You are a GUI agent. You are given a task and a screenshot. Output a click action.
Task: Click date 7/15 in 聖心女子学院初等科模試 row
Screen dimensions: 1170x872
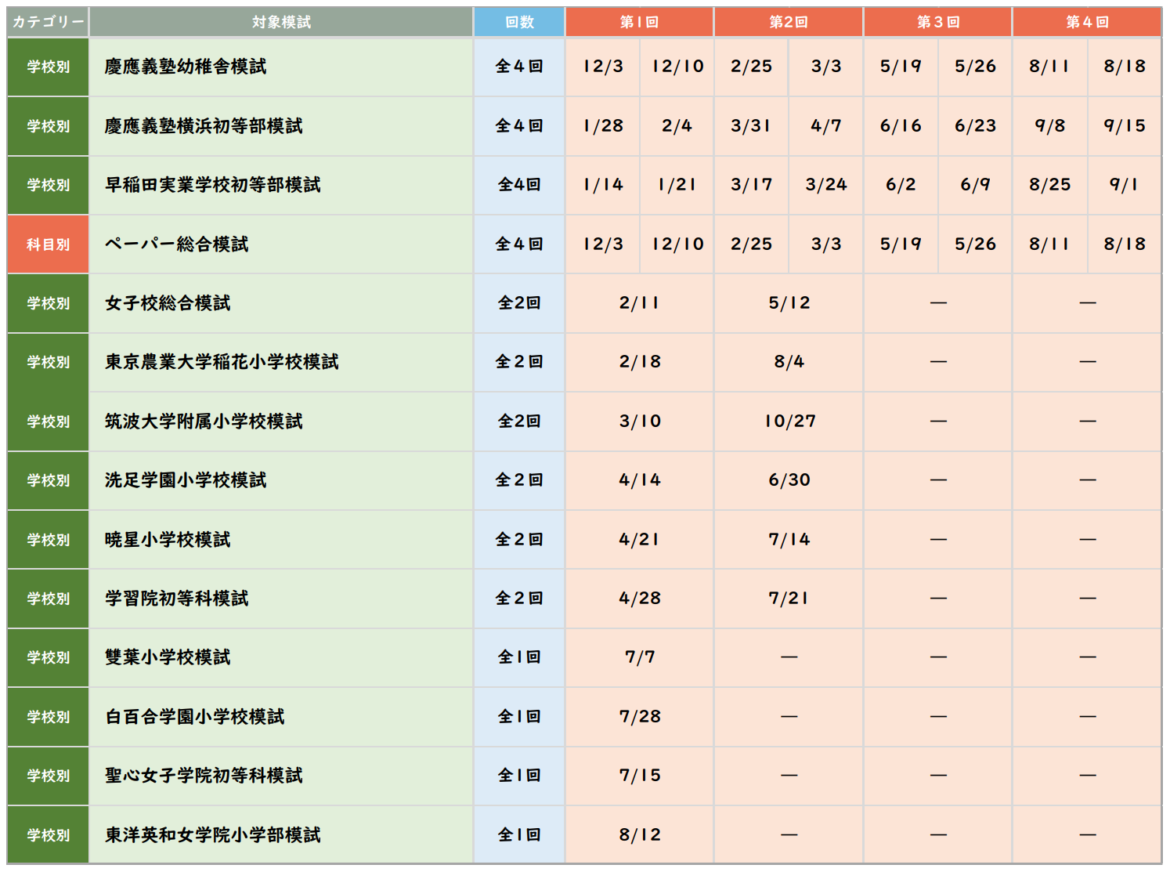click(640, 776)
